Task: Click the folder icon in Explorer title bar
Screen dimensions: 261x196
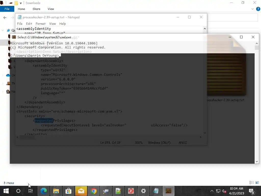Action: (x=16, y=3)
